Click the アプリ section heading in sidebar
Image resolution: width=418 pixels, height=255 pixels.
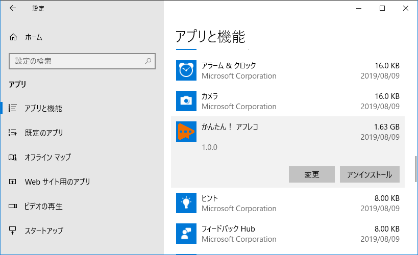17,84
